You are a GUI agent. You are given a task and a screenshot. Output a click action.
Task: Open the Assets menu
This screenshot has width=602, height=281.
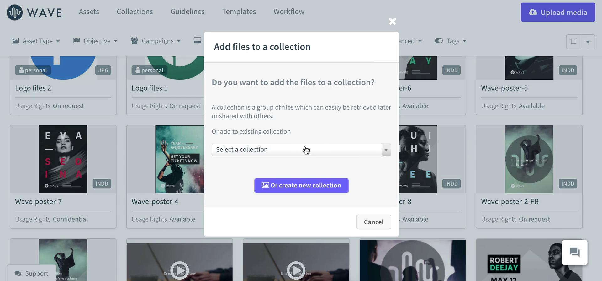coord(89,12)
